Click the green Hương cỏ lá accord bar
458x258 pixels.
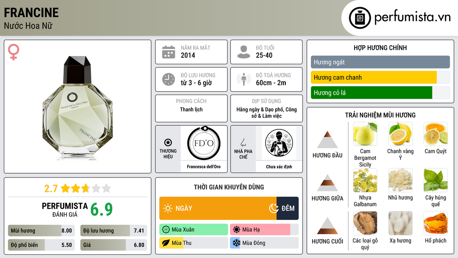point(371,93)
